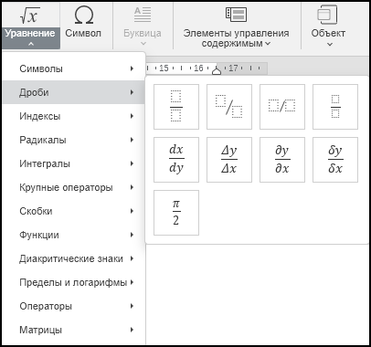Insert skewed fraction template
This screenshot has height=347, width=371.
pos(229,107)
